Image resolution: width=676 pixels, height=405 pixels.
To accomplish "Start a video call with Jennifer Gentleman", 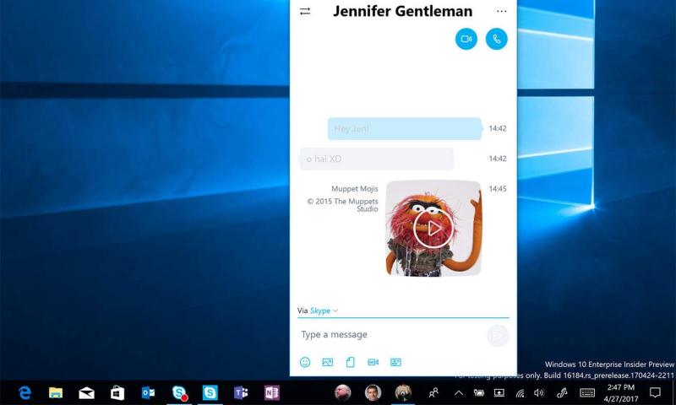I will 466,39.
